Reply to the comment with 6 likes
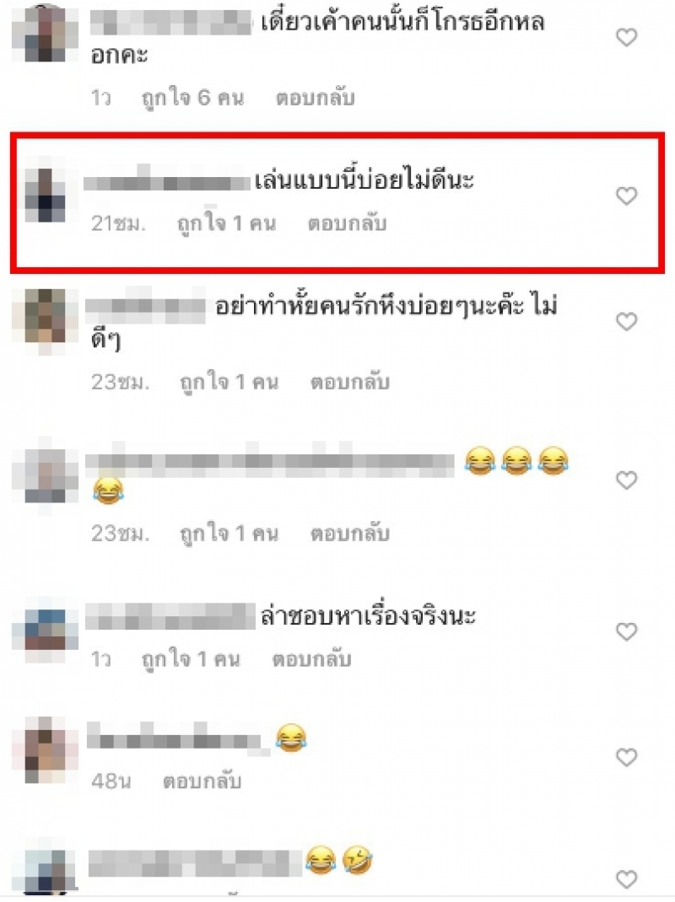This screenshot has height=902, width=675. click(x=315, y=98)
